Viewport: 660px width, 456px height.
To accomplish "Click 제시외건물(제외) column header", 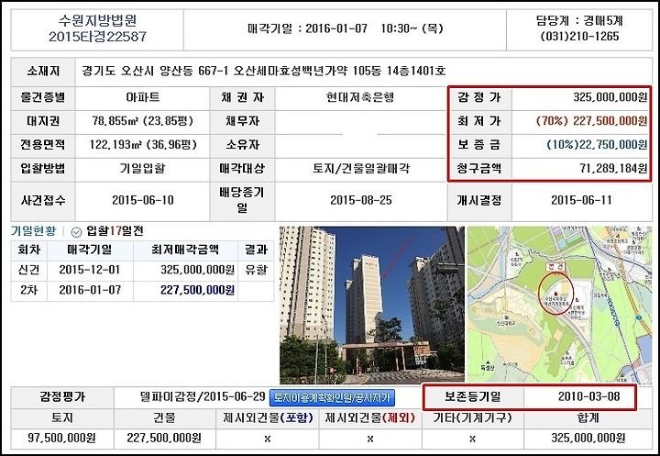I will point(370,418).
